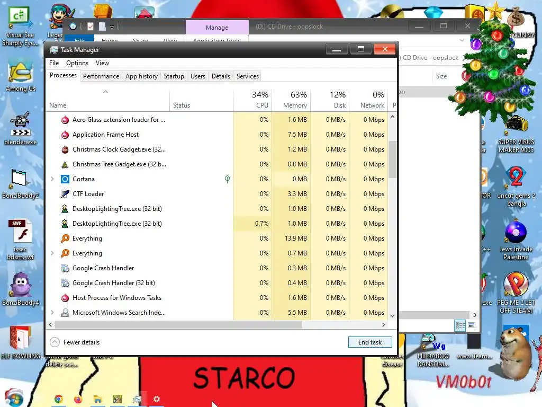Screen dimensions: 542x407
Task: Select the first DesktopLightingTree.exe (32 bit) row
Action: coord(217,209)
